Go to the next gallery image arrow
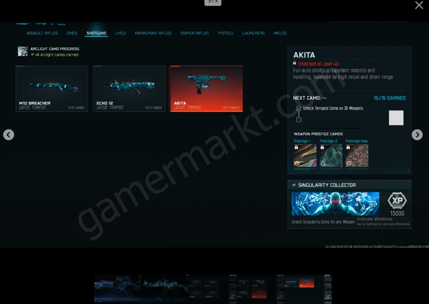 coord(417,135)
